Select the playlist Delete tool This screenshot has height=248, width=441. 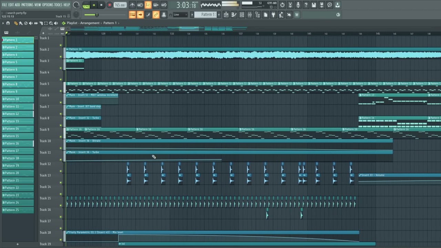(25, 23)
